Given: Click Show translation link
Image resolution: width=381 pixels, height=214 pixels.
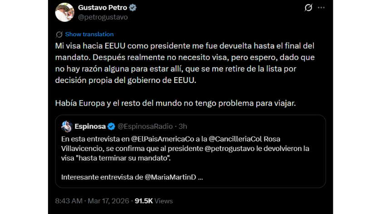Looking at the screenshot, I should pos(89,34).
